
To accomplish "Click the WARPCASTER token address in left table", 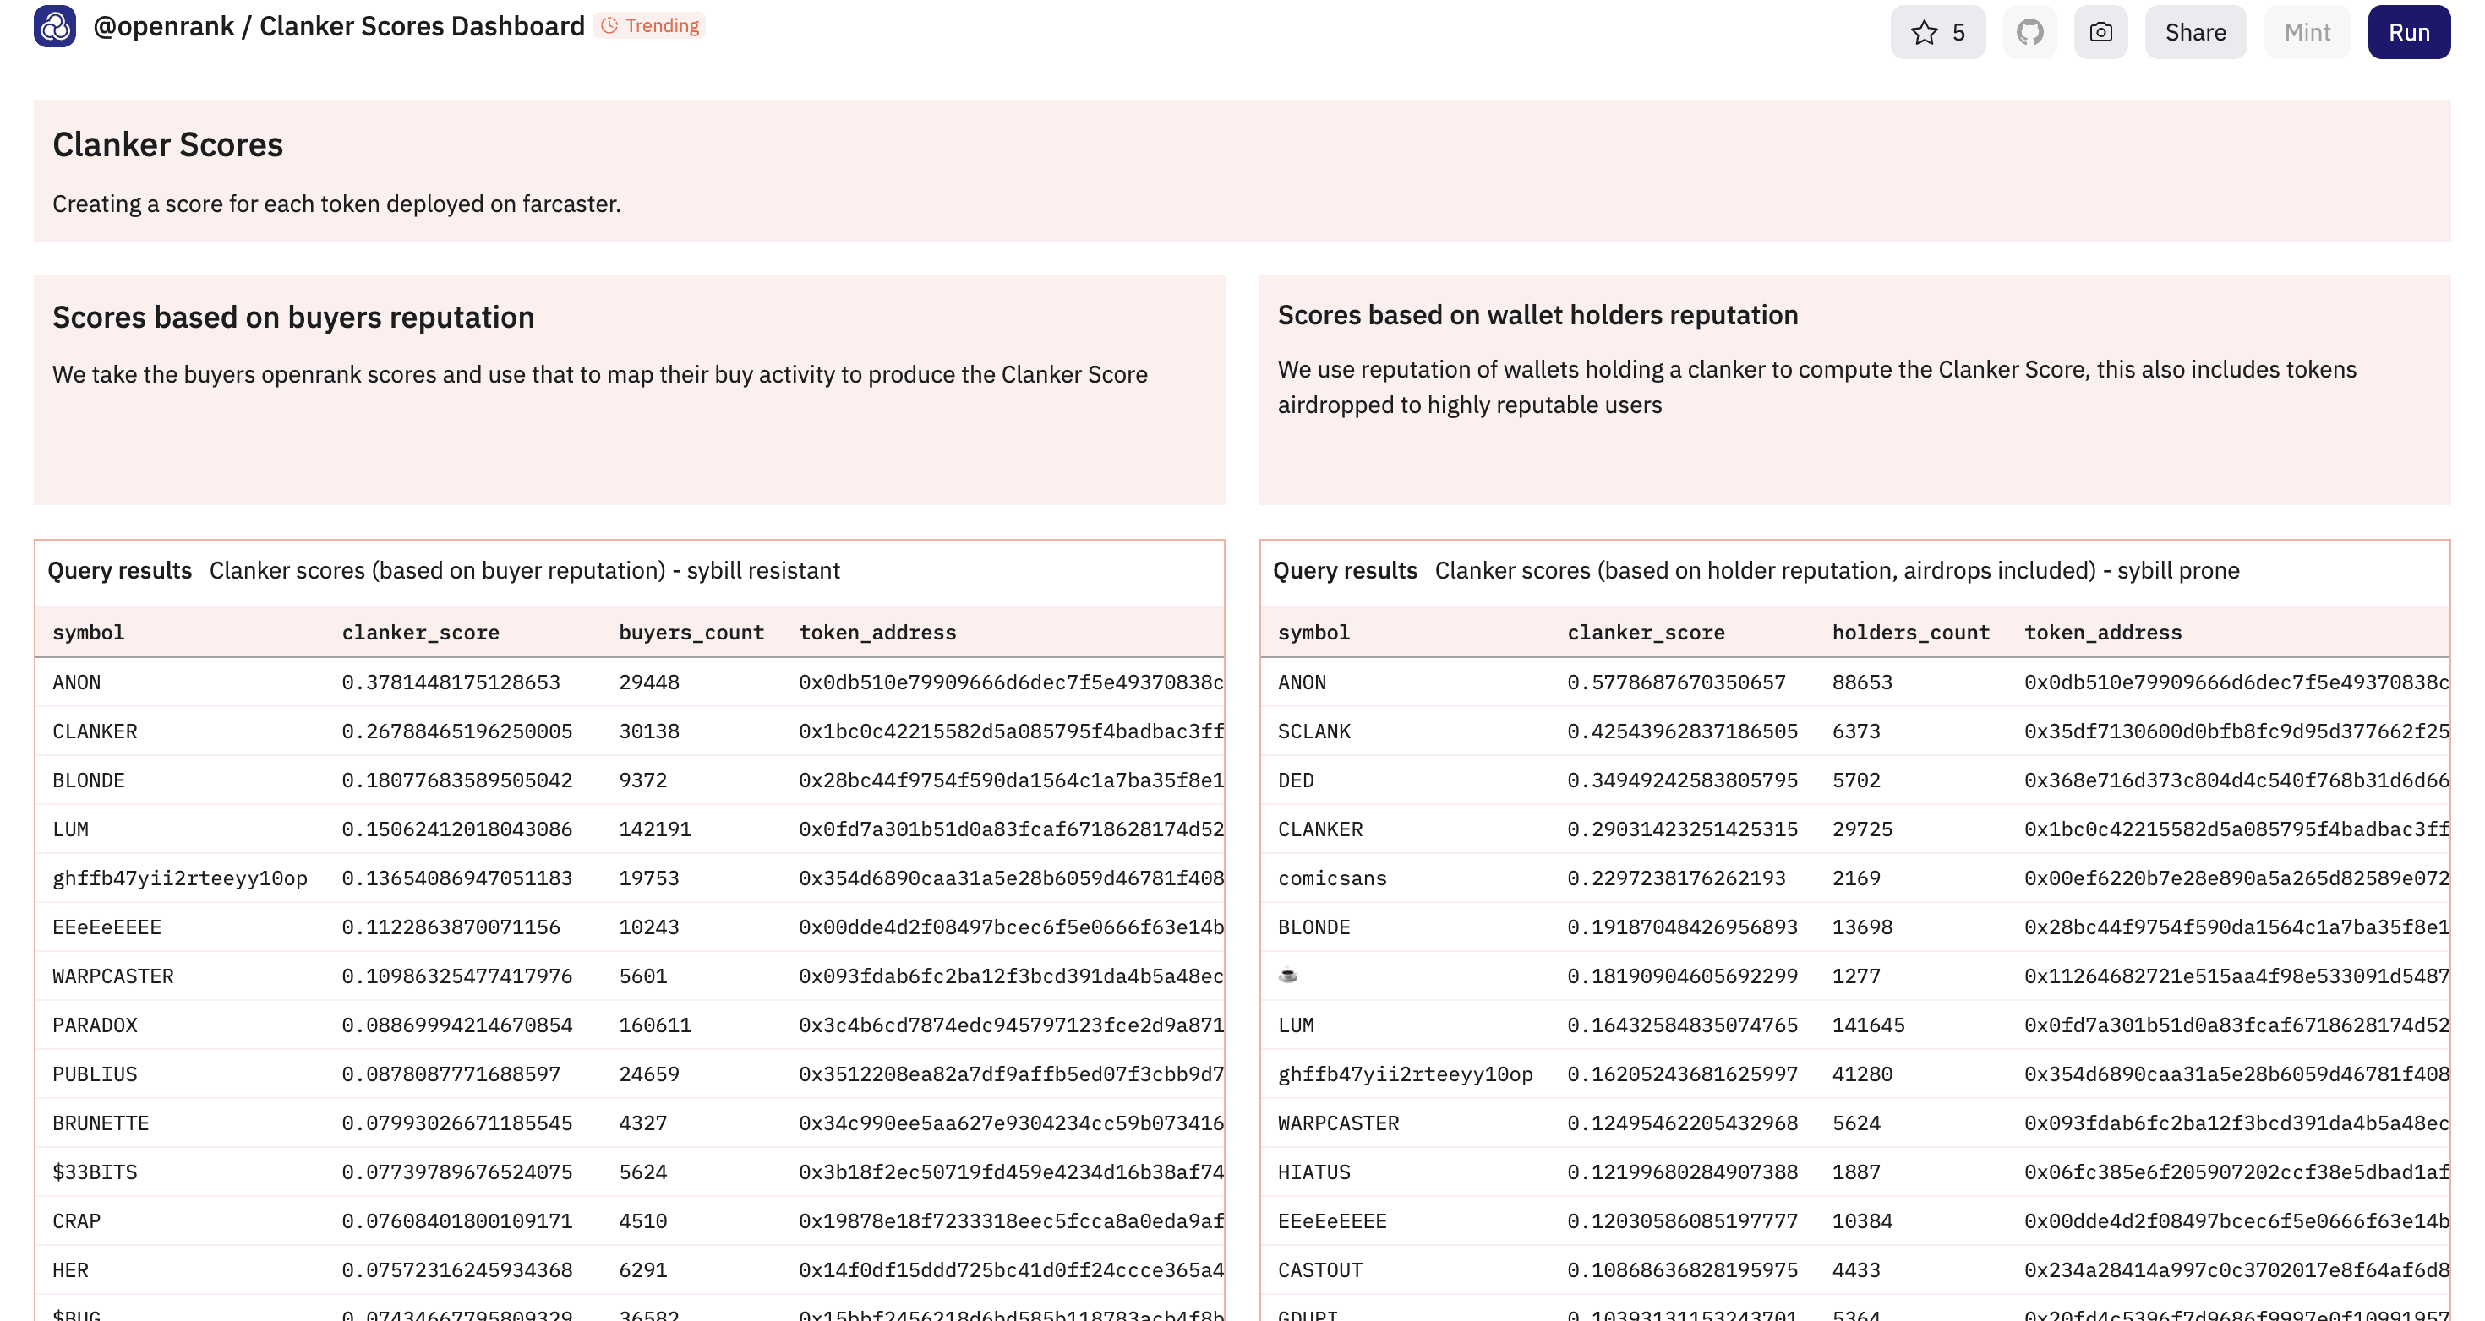I will click(x=1010, y=976).
